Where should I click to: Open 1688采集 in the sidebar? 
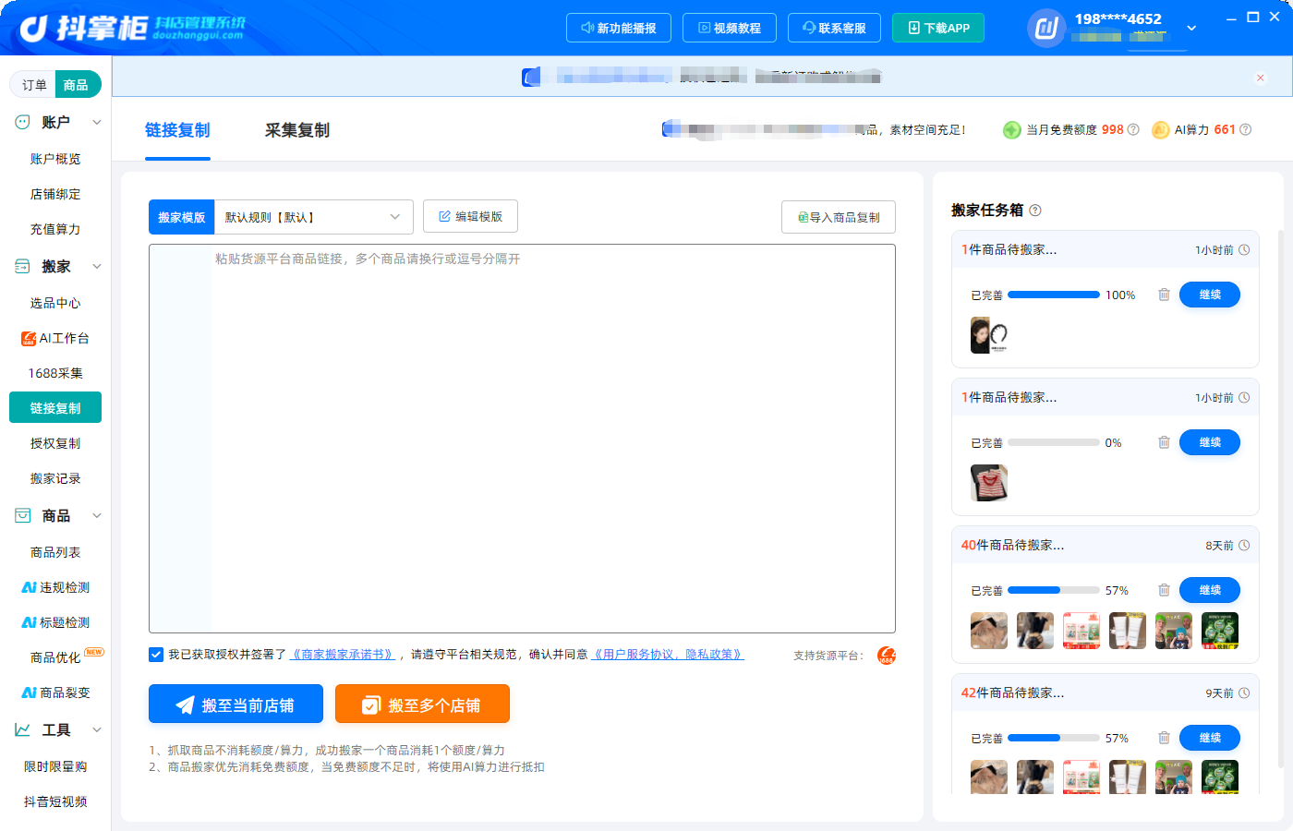[x=55, y=373]
